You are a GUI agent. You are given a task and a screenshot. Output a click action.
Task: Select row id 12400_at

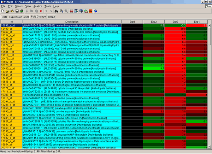pyautogui.click(x=12, y=29)
